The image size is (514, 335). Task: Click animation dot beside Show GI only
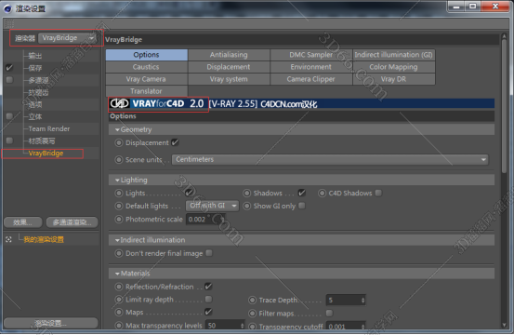tap(246, 206)
